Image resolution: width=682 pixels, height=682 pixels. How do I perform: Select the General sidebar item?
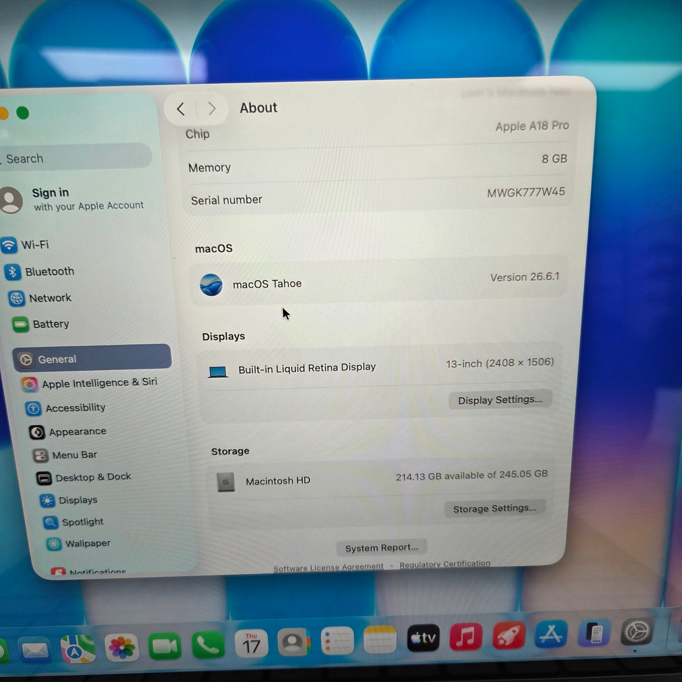tap(92, 358)
